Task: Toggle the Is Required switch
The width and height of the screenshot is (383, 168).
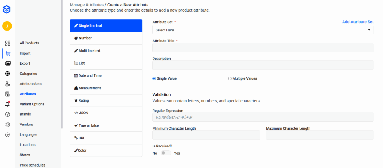Action: pyautogui.click(x=166, y=153)
